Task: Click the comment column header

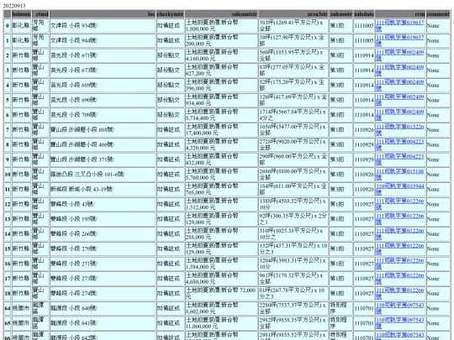Action: 438,14
